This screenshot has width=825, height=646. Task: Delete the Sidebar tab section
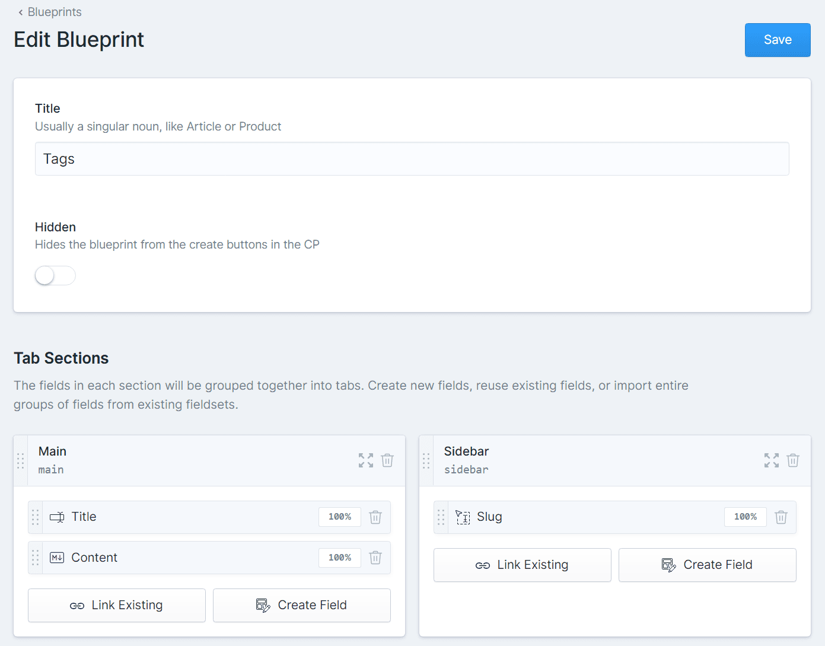(x=793, y=460)
